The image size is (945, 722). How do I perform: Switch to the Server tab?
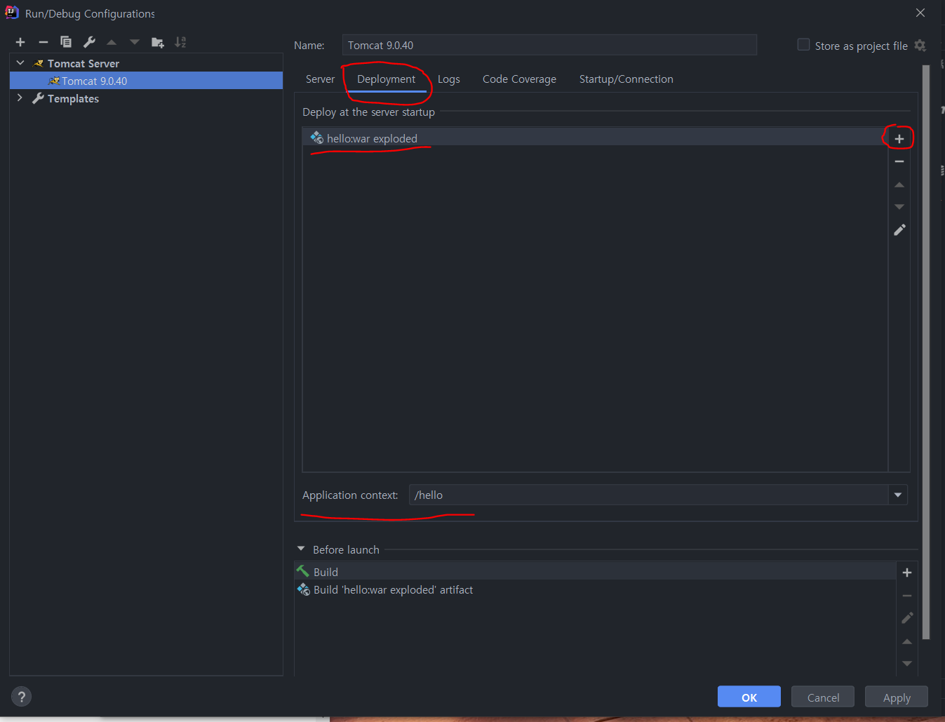coord(320,79)
